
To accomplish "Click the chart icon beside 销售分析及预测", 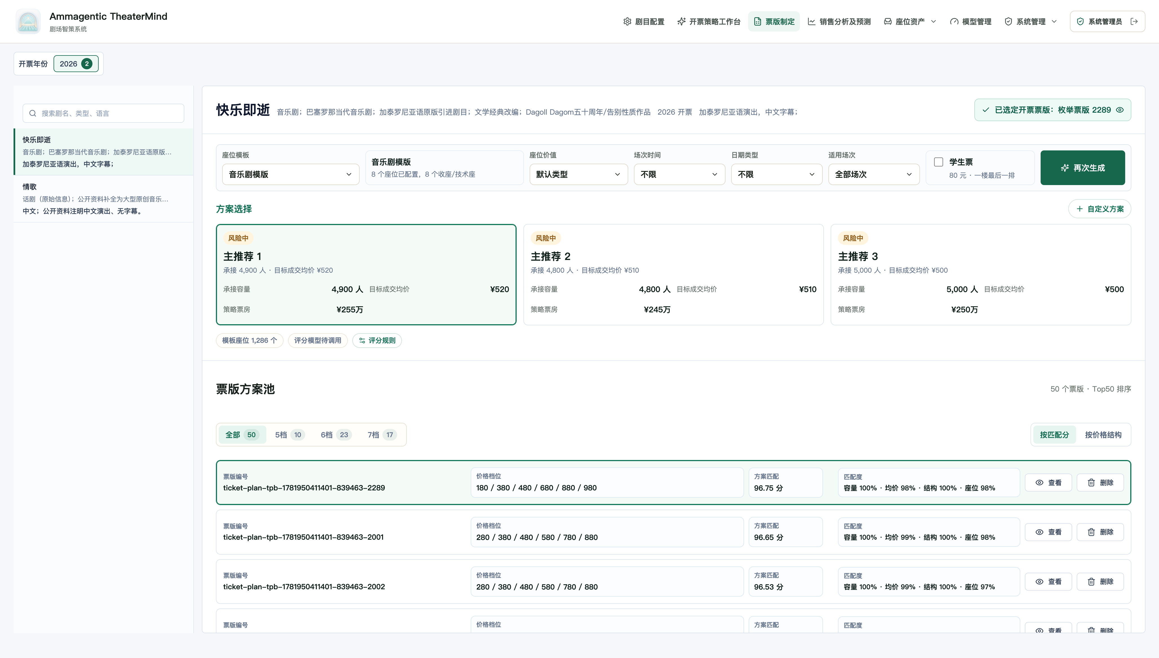I will [812, 22].
